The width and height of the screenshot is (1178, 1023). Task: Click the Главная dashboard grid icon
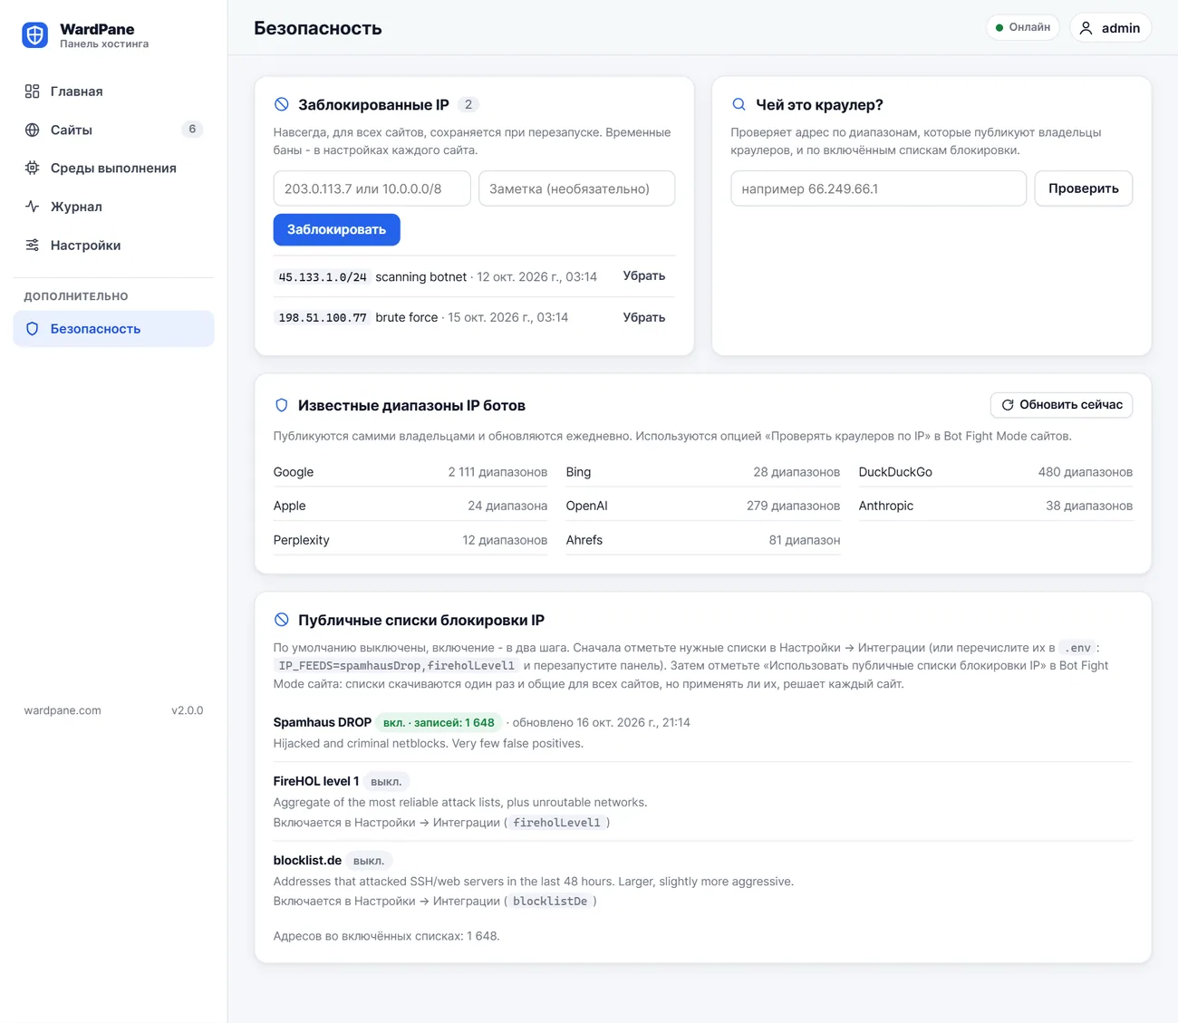tap(33, 92)
